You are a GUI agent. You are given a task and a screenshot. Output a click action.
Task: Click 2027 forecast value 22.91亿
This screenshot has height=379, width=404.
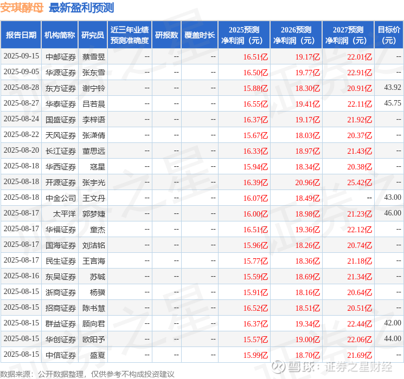pos(360,73)
